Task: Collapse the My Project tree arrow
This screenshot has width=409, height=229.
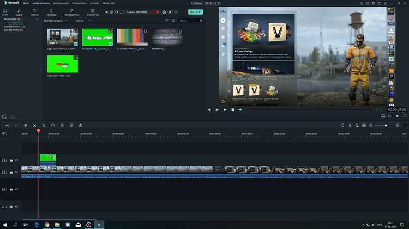Action: pyautogui.click(x=37, y=19)
